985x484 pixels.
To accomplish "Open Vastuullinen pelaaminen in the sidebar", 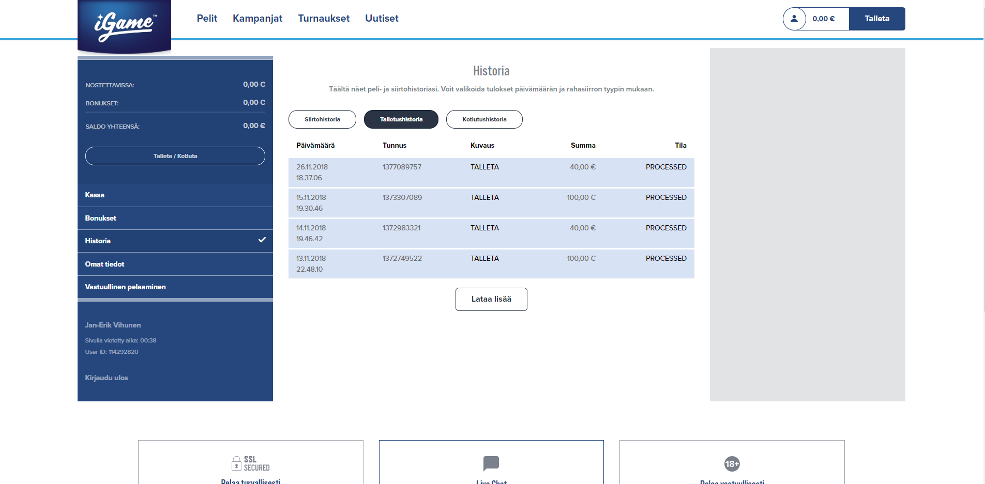I will (175, 287).
